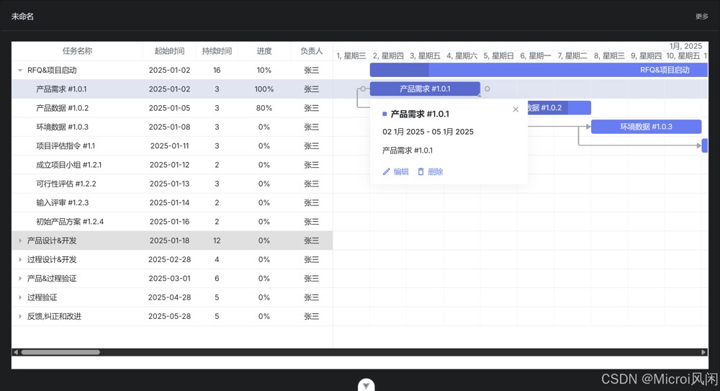
Task: Select the 输入评审 #1.2.3 row name
Action: pyautogui.click(x=63, y=202)
